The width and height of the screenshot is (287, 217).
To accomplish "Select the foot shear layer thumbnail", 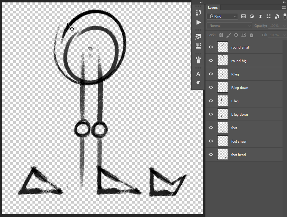I will pyautogui.click(x=222, y=141).
